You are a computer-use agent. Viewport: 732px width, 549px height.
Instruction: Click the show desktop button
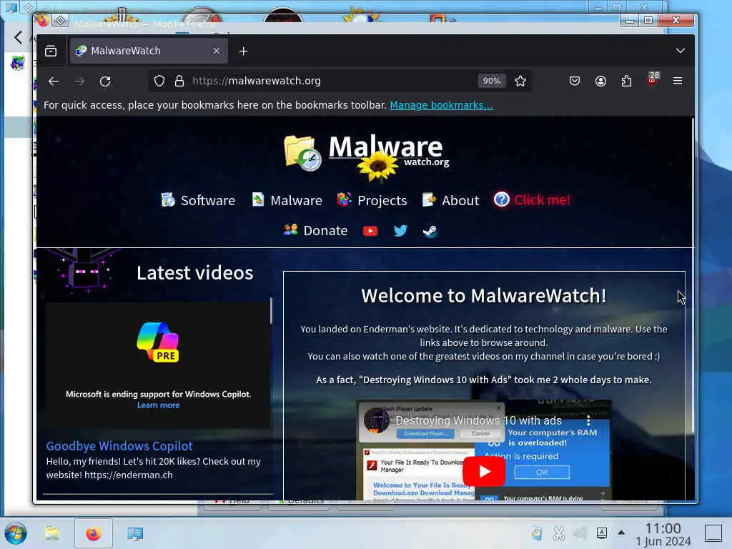(713, 533)
